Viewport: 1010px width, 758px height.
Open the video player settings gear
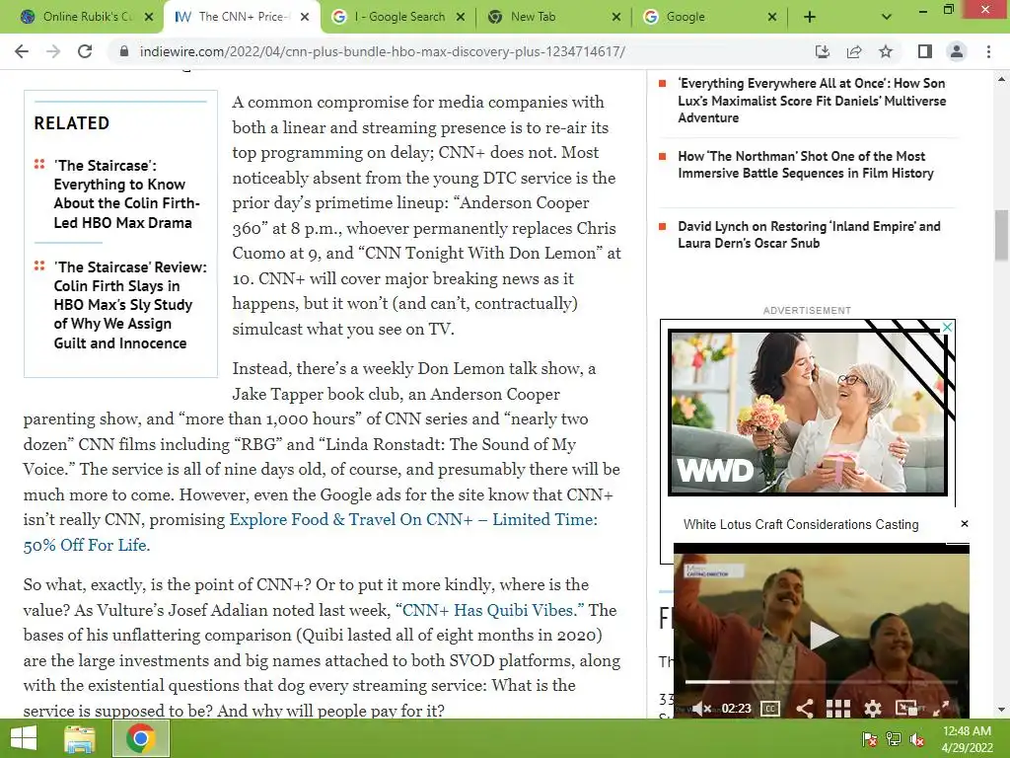873,709
